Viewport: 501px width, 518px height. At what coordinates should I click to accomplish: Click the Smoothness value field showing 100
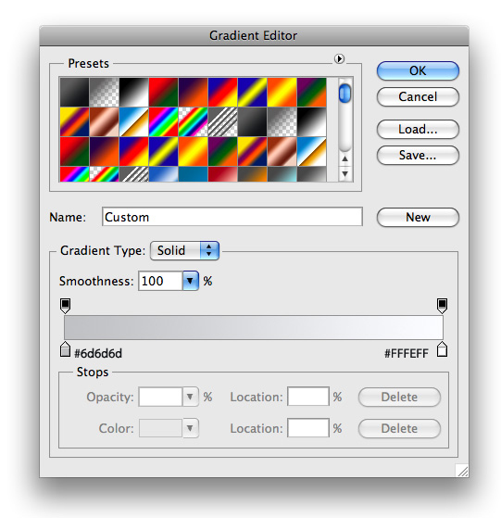[160, 281]
